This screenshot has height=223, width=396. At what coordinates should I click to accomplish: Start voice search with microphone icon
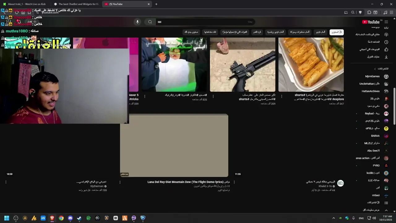coord(138,22)
